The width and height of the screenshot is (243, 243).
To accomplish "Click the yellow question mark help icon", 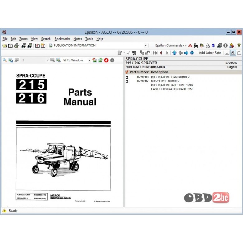I will (239, 45).
